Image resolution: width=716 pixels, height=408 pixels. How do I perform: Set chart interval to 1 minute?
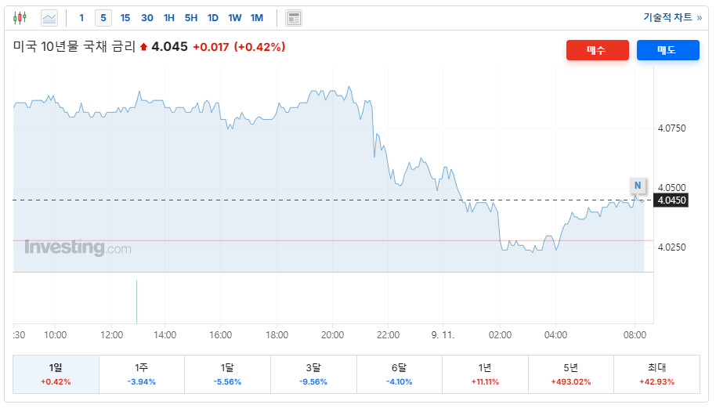[81, 17]
